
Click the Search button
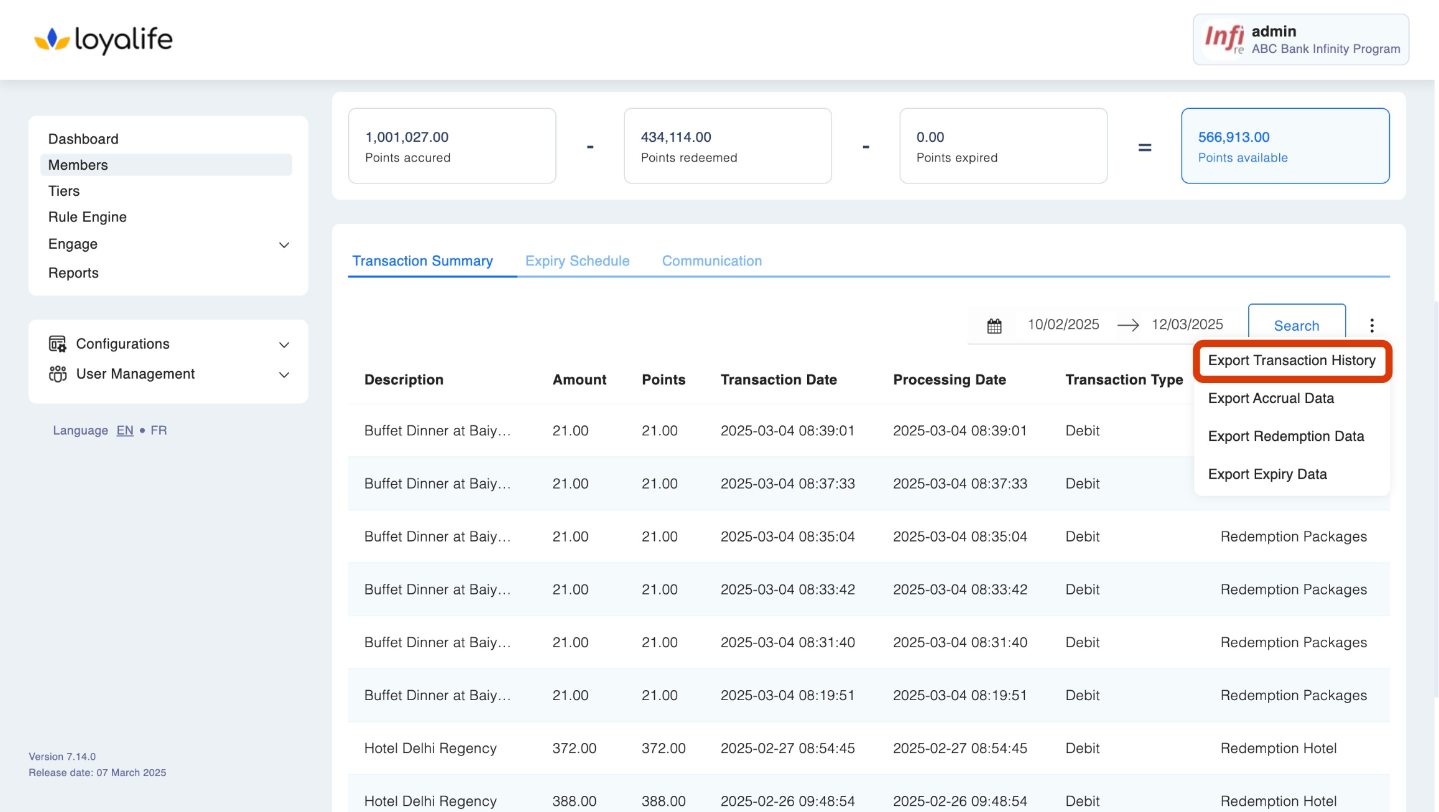[1296, 325]
